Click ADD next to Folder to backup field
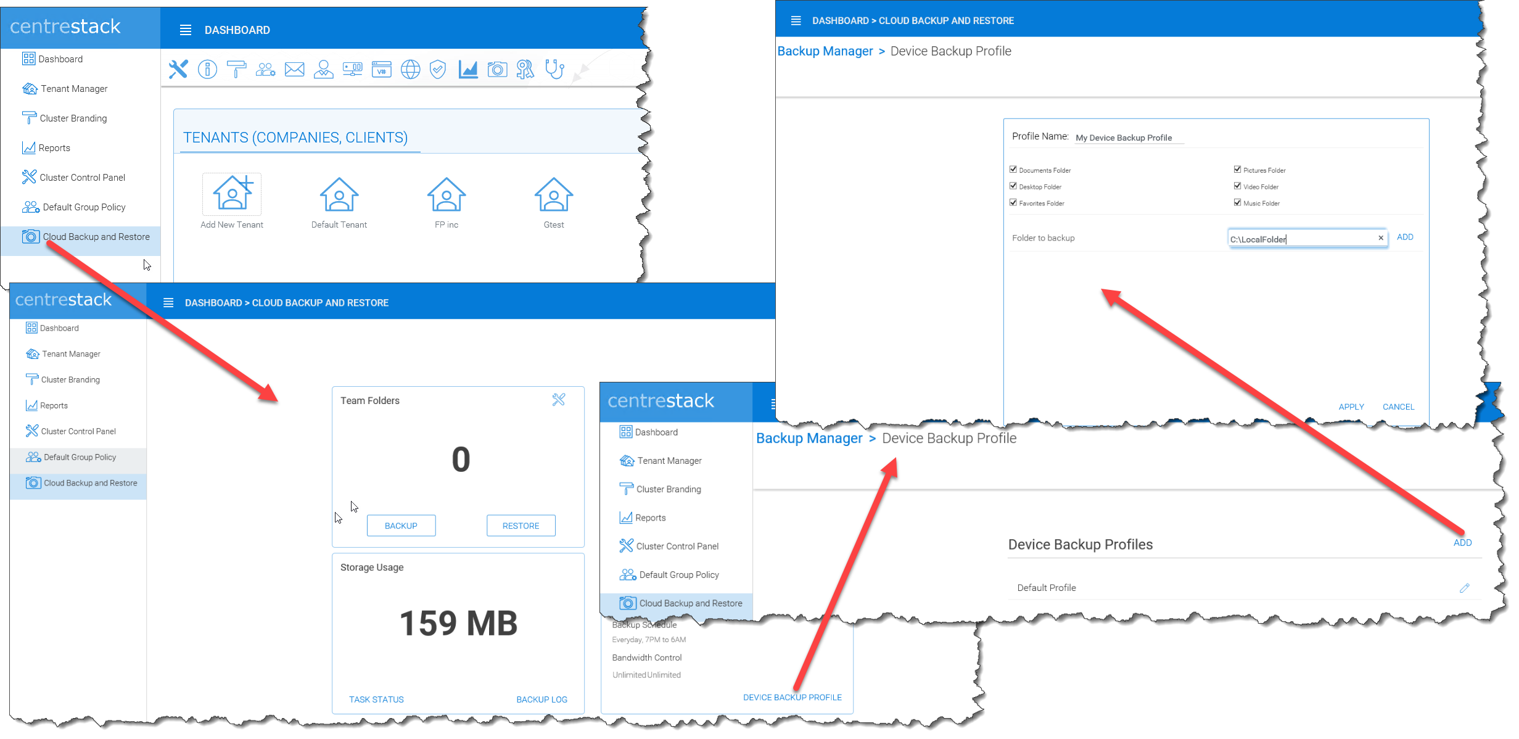Image resolution: width=1519 pixels, height=739 pixels. [x=1405, y=237]
